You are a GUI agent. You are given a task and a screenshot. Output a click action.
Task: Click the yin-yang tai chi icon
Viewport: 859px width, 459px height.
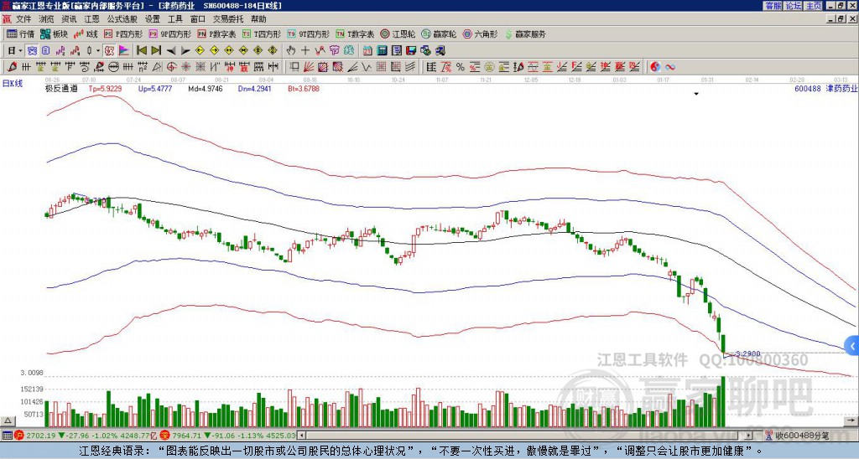(655, 67)
